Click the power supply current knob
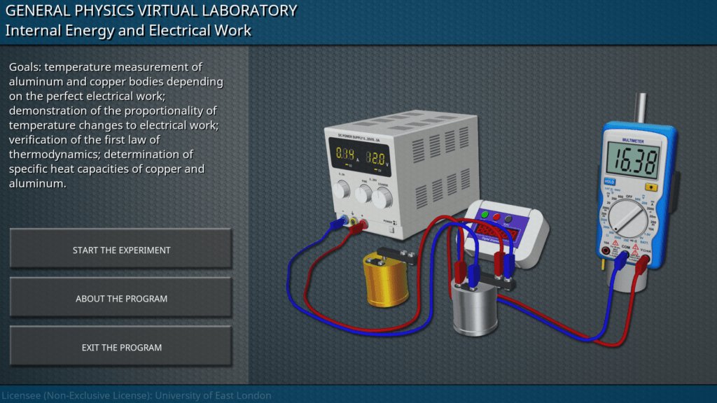 pyautogui.click(x=342, y=190)
